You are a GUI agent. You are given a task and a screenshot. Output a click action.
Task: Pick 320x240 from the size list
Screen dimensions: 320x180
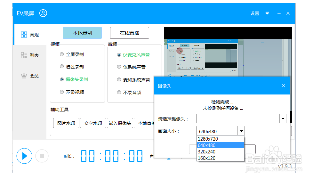220,151
